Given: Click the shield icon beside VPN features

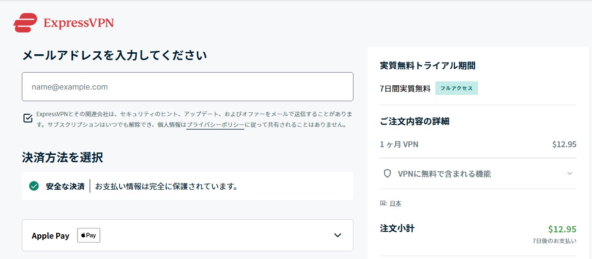Looking at the screenshot, I should [x=387, y=173].
